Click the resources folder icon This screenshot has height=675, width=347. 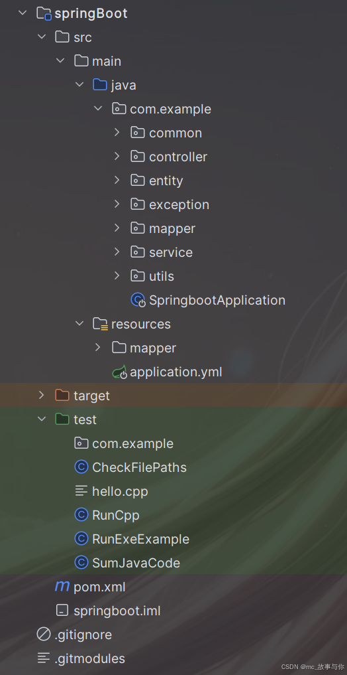(x=100, y=324)
